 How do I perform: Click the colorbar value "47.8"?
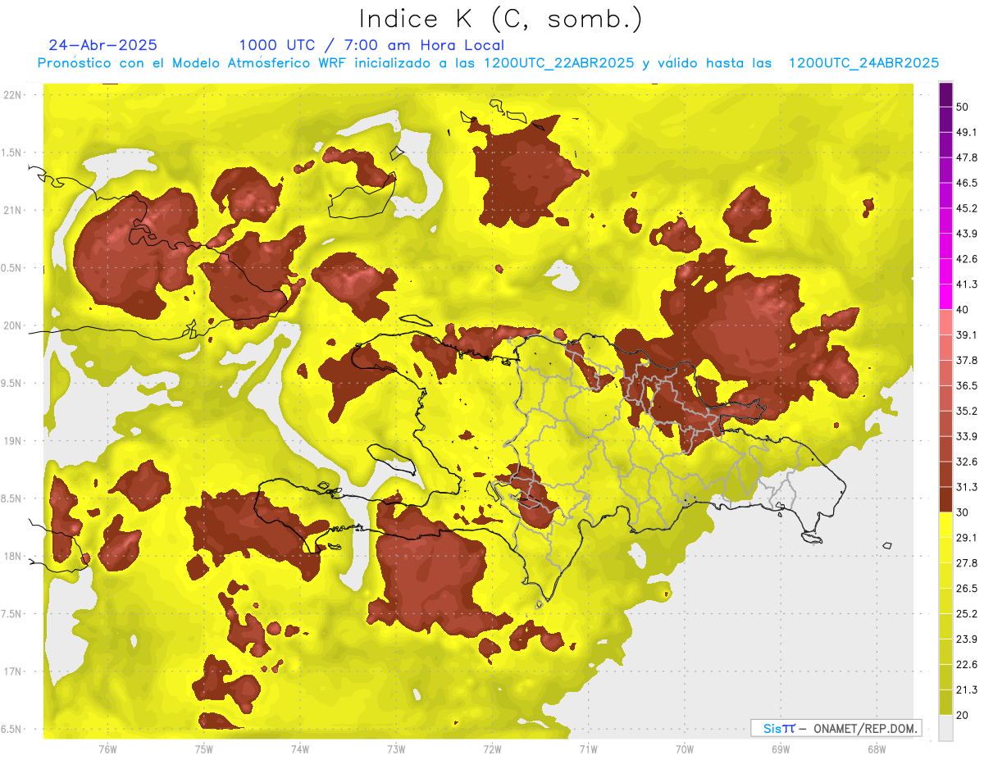click(x=966, y=157)
